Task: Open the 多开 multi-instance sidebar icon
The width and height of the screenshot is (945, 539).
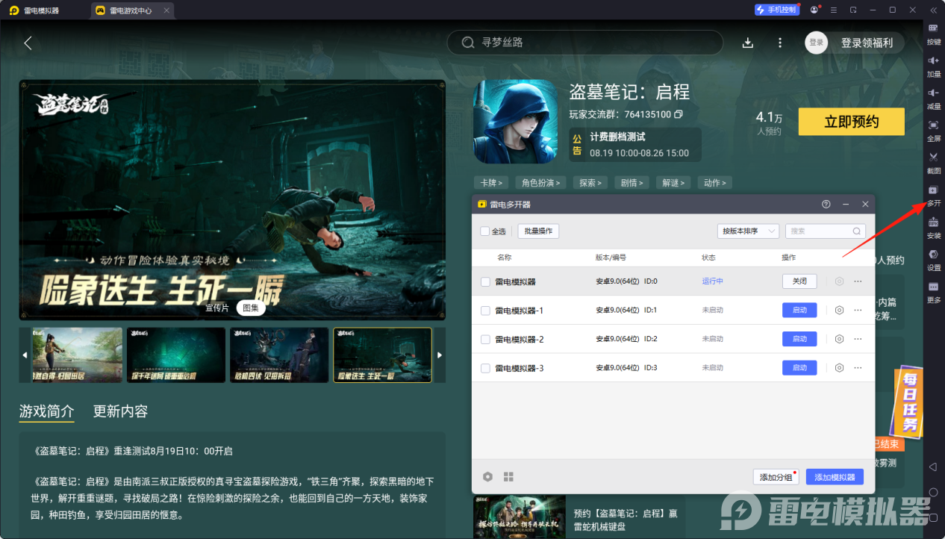Action: (x=933, y=190)
